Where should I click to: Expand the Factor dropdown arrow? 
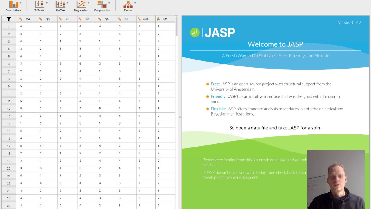coord(135,3)
